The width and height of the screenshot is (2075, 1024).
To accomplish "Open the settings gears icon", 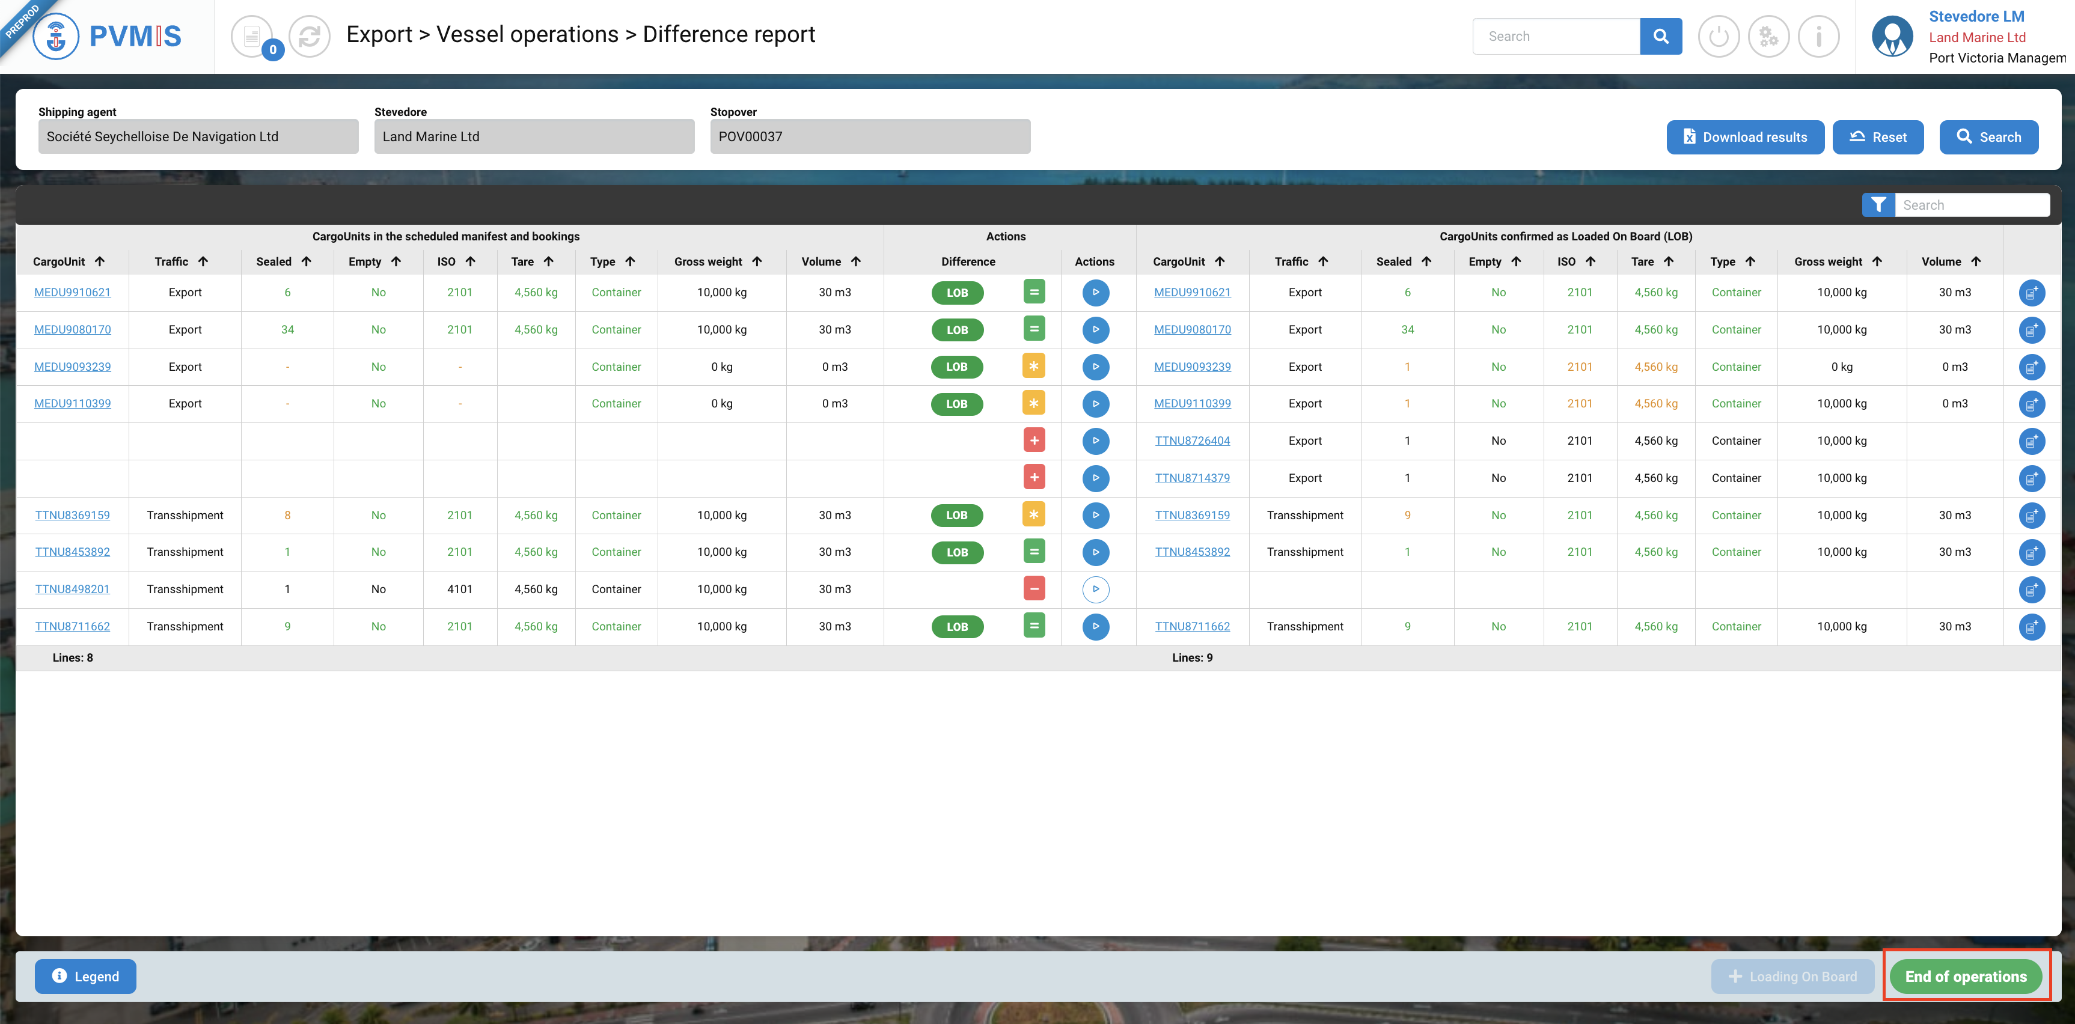I will (1768, 36).
